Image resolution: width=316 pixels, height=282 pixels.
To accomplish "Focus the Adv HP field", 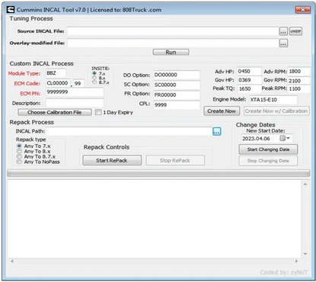I will tap(249, 72).
